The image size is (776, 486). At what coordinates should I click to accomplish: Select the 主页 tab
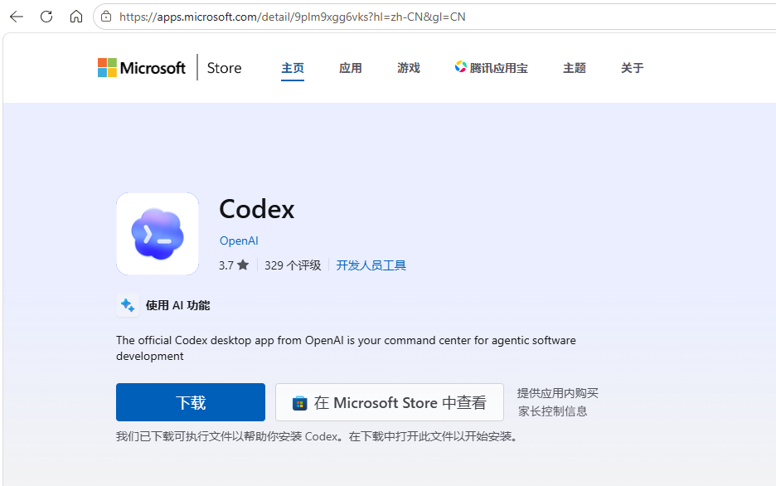coord(293,68)
